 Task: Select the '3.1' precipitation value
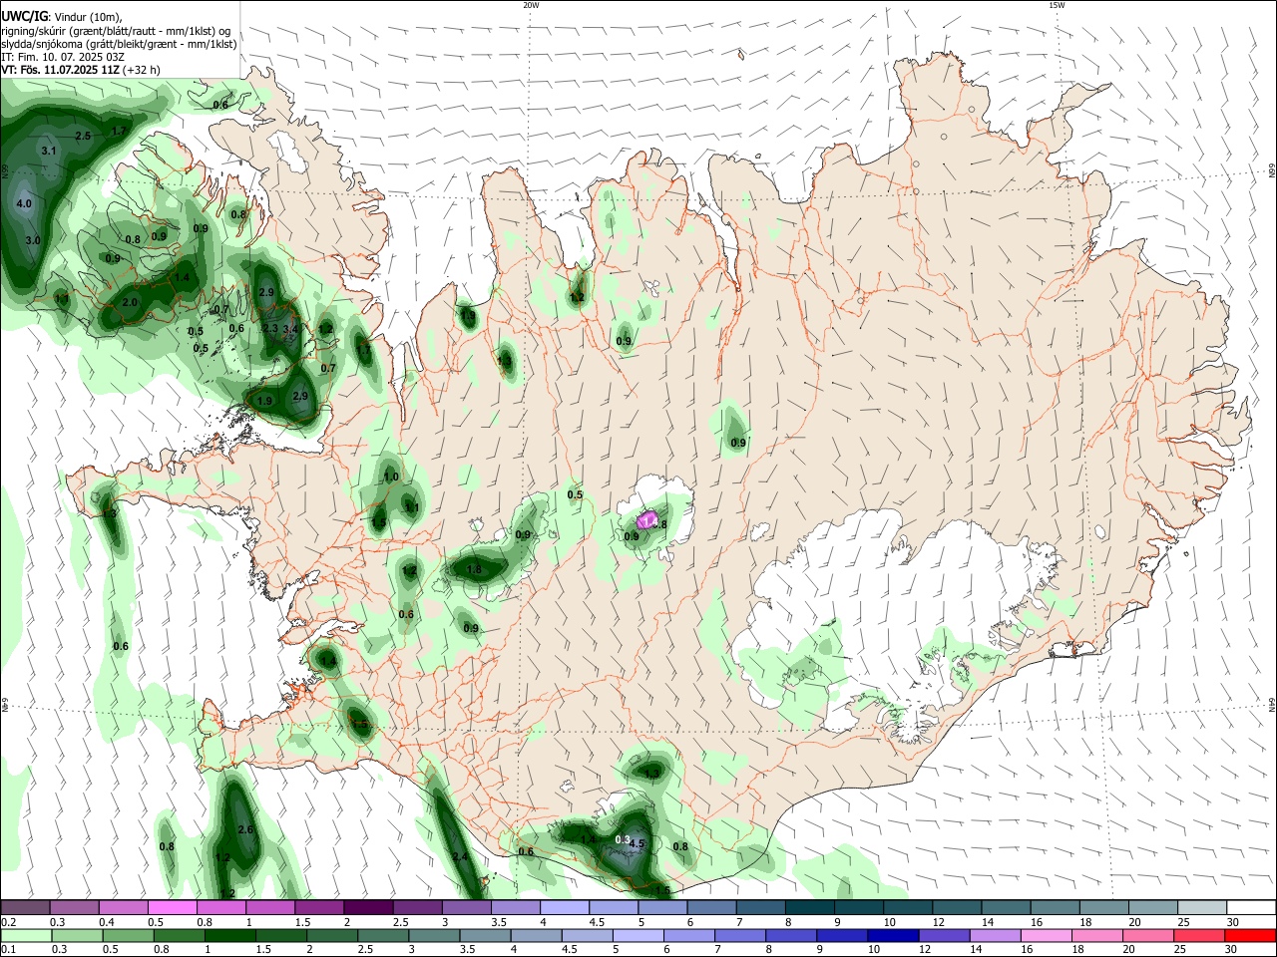50,151
